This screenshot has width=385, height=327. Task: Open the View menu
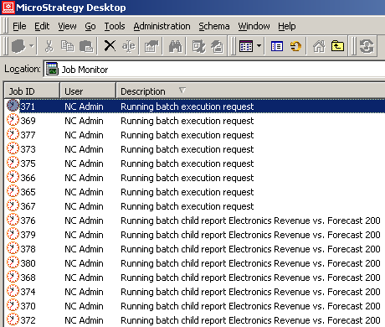[x=67, y=26]
